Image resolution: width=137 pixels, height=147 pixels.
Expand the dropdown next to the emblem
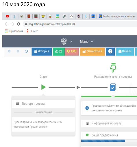[x=71, y=42]
